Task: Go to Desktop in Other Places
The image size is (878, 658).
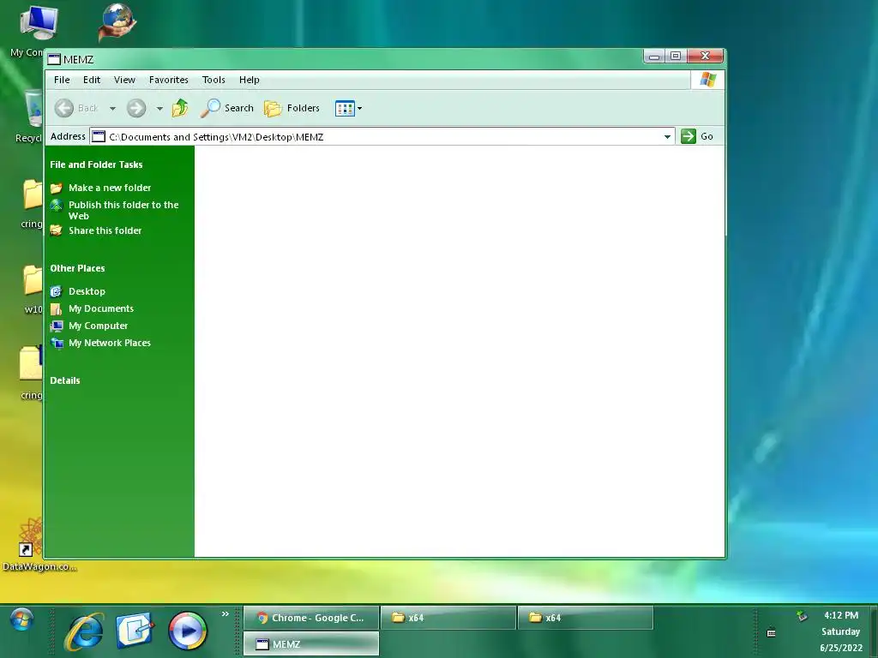Action: [87, 291]
